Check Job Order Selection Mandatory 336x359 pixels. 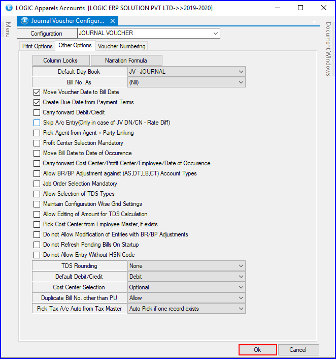click(x=37, y=184)
